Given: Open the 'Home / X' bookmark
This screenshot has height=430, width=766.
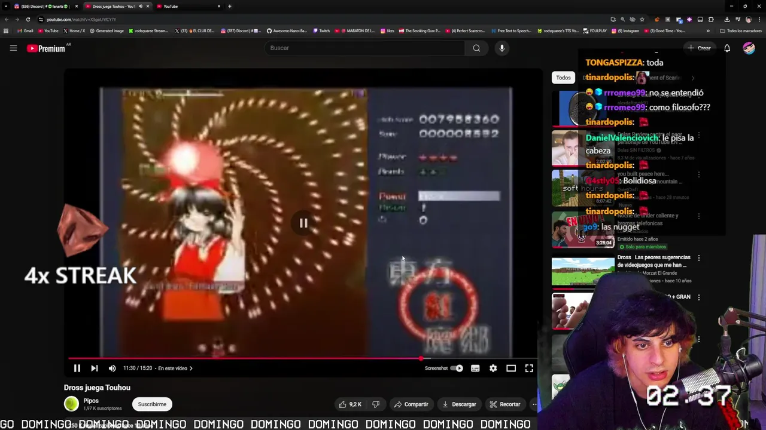Looking at the screenshot, I should coord(74,31).
